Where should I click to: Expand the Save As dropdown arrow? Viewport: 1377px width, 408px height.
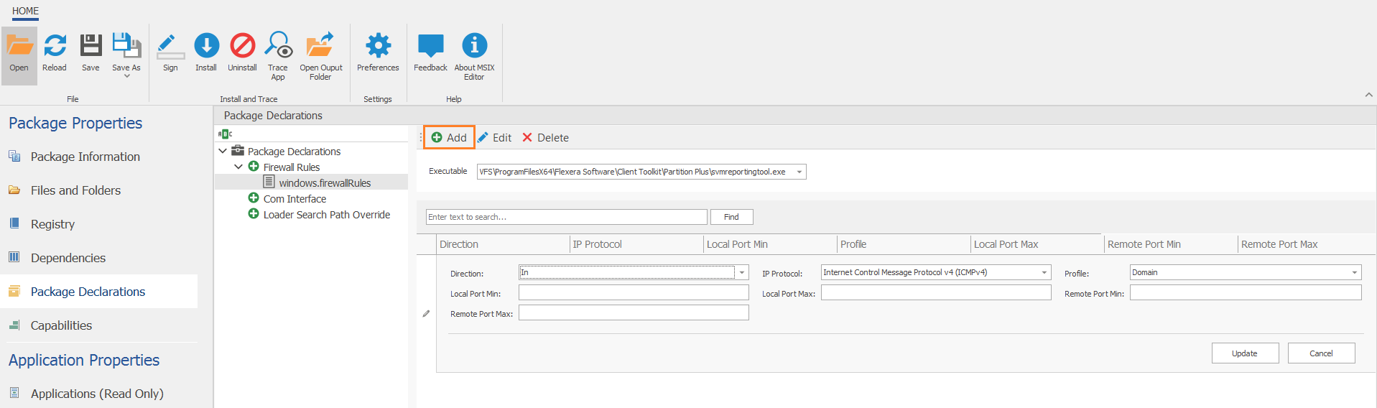click(x=127, y=76)
